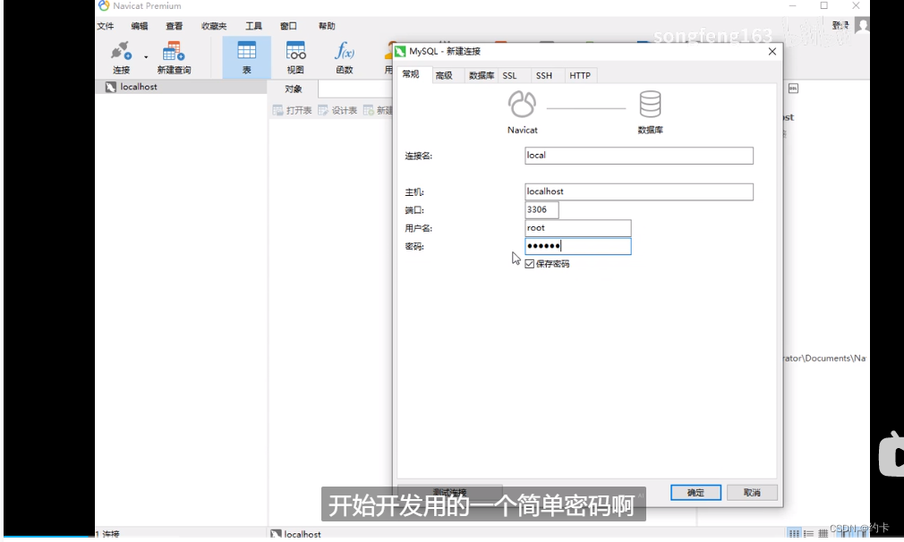Click the 确定 button

point(695,493)
